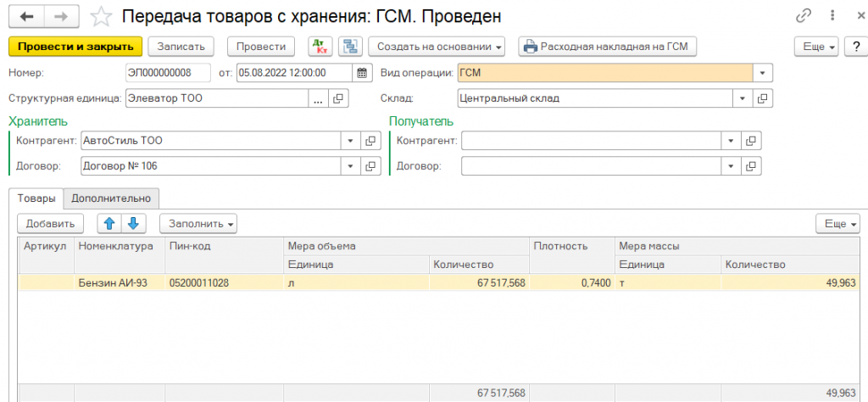The height and width of the screenshot is (402, 868).
Task: Click the forward navigation arrow
Action: (x=60, y=16)
